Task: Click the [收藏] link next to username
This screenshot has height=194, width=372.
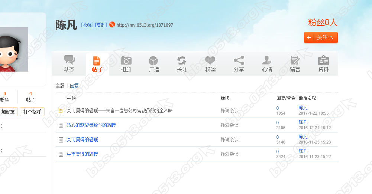Action: coord(87,25)
